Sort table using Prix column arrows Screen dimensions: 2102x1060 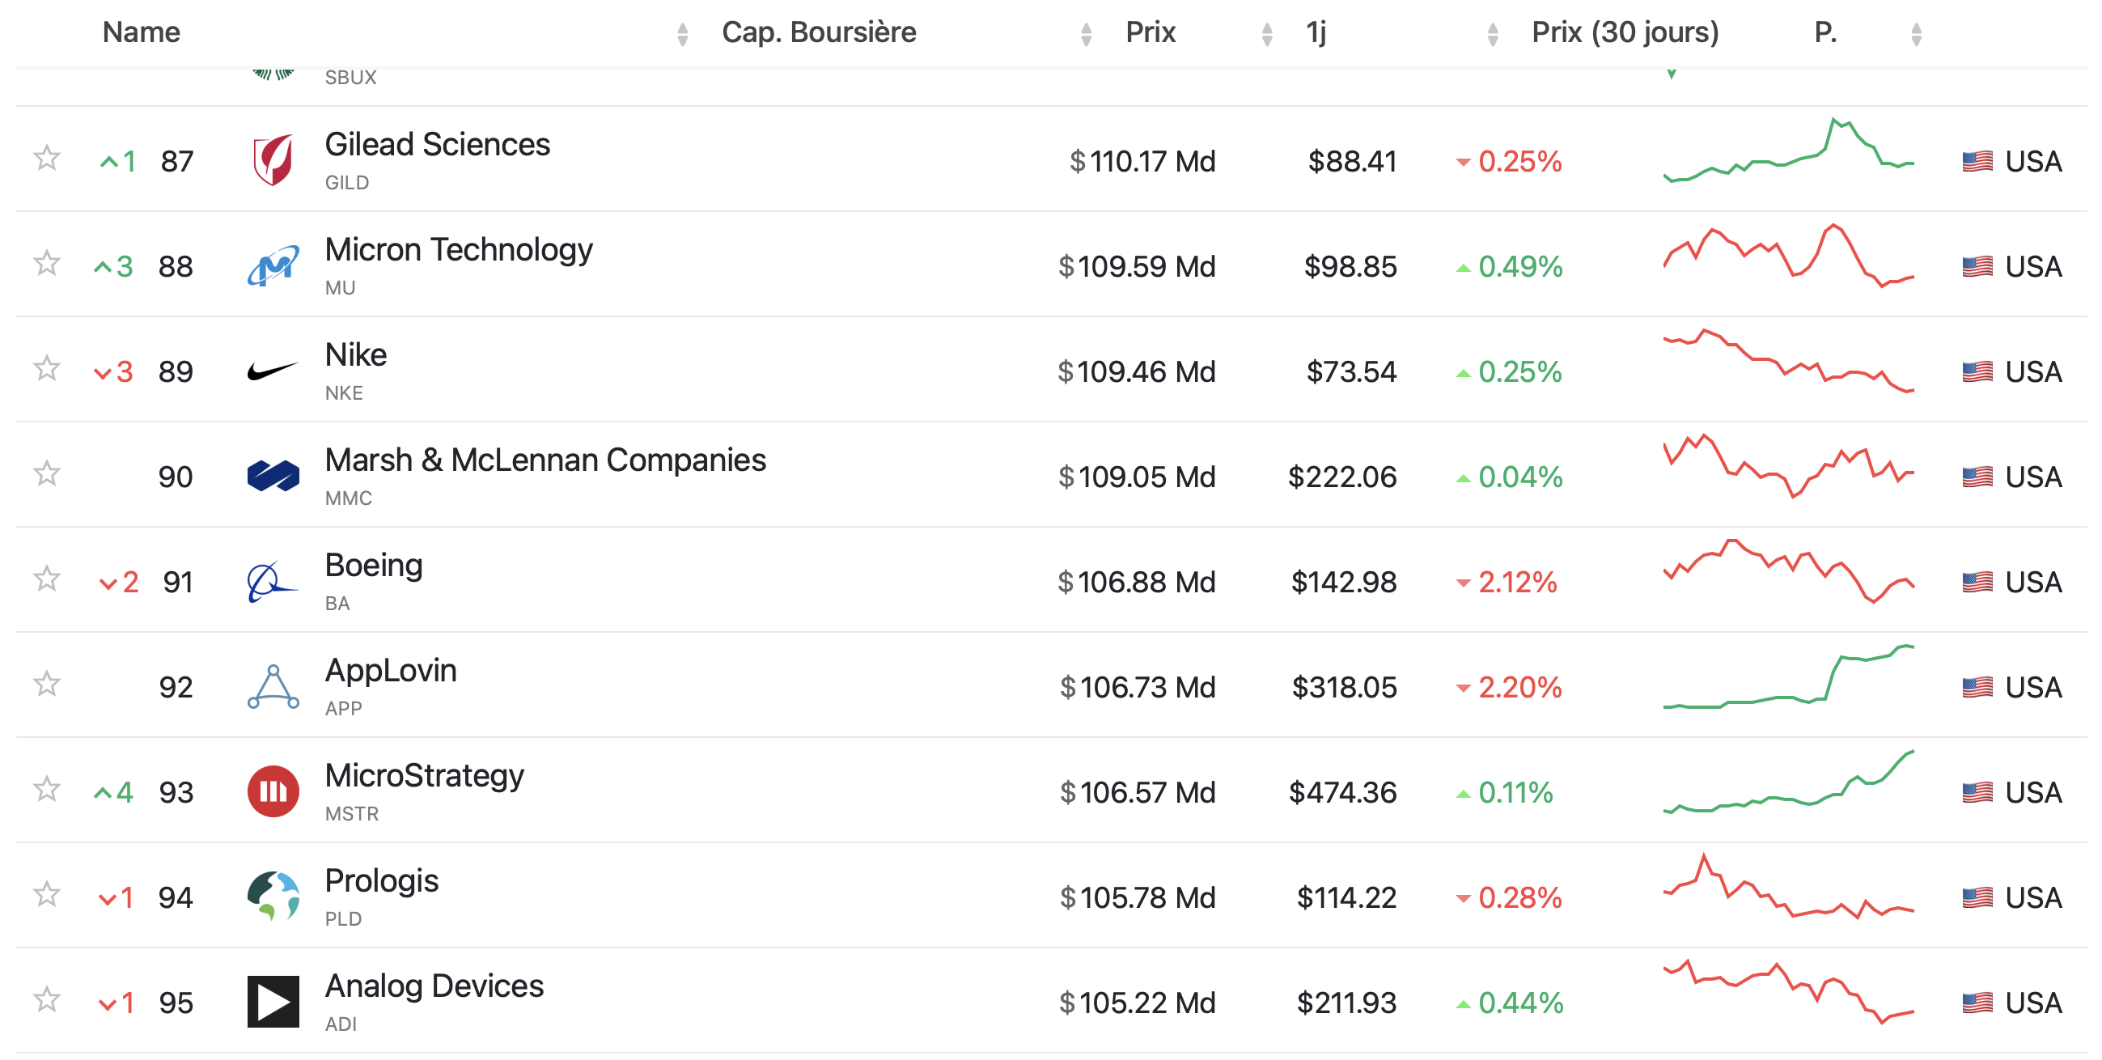coord(1266,34)
